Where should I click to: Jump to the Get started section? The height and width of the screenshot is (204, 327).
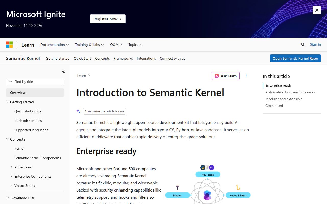[274, 106]
